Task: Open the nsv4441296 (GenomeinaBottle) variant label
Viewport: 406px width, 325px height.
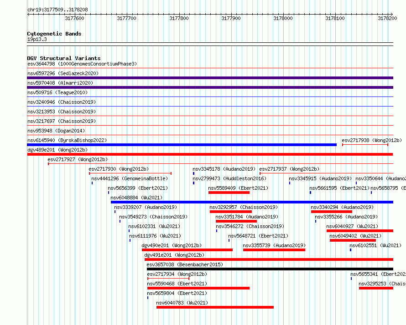Action: [x=130, y=178]
